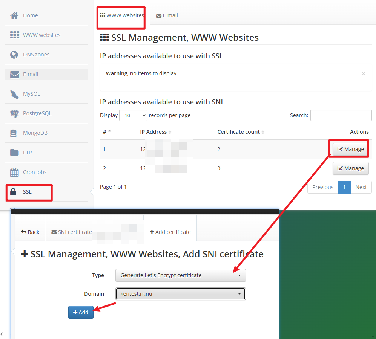Select the SSL padlock icon
This screenshot has width=376, height=339.
pos(14,192)
